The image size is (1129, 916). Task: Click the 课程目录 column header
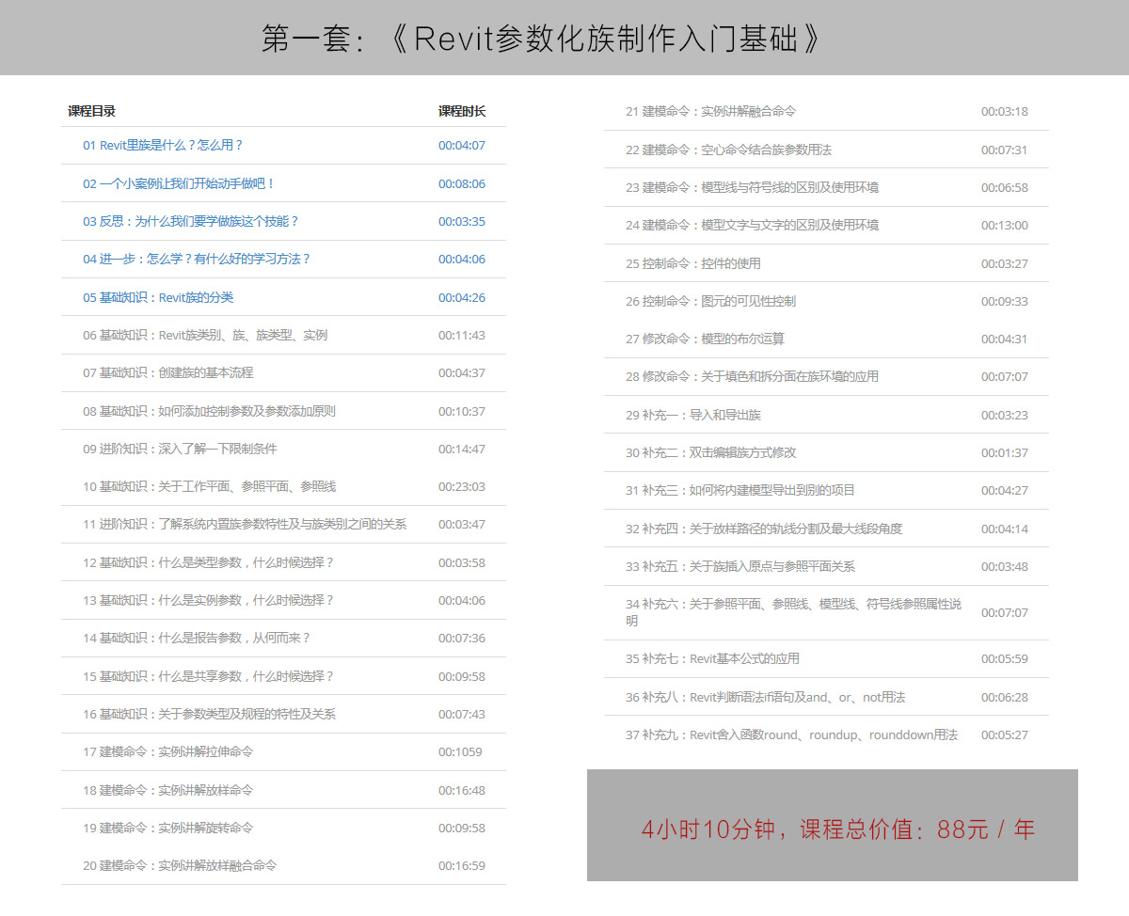tap(92, 111)
